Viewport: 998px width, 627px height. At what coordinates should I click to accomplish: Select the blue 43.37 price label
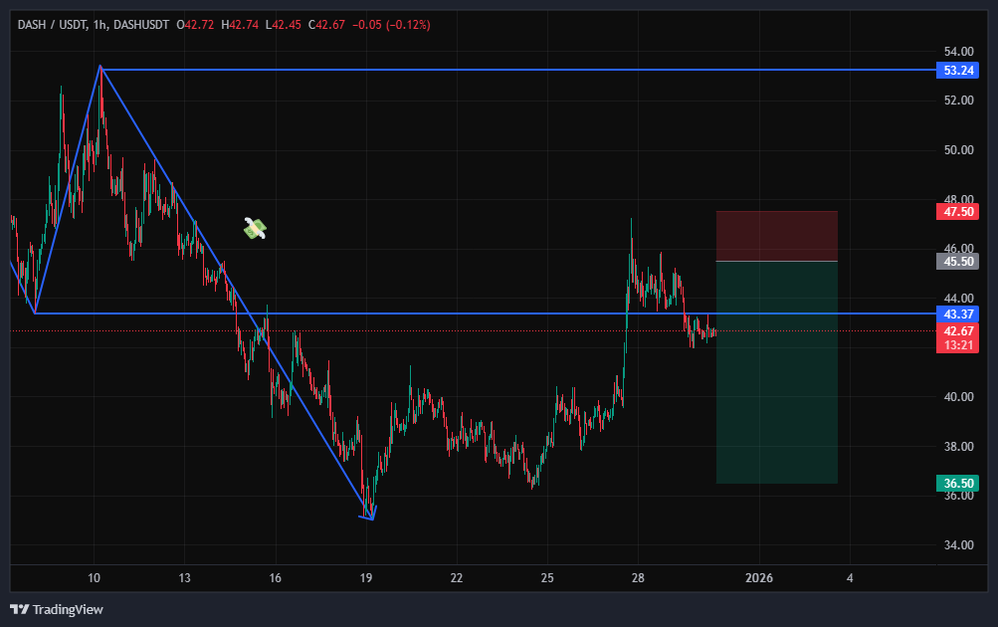pos(958,313)
